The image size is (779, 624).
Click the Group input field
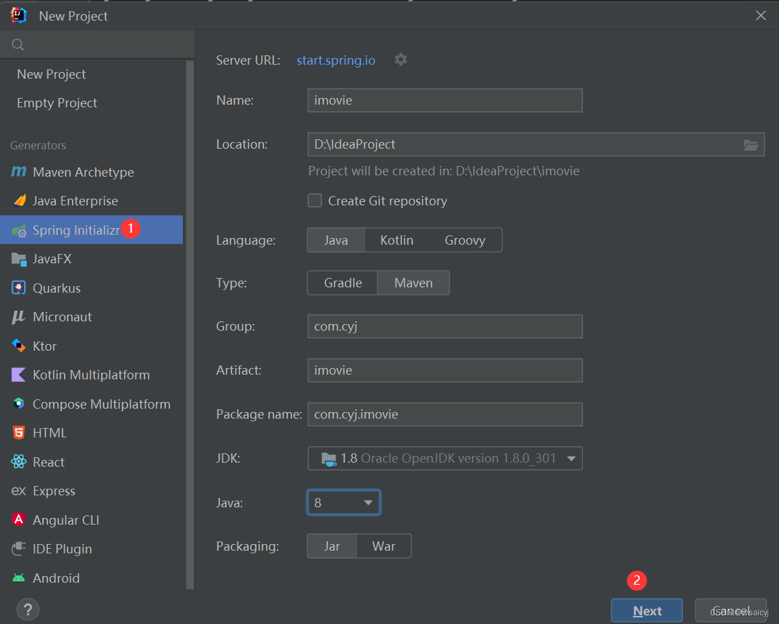[x=445, y=326]
